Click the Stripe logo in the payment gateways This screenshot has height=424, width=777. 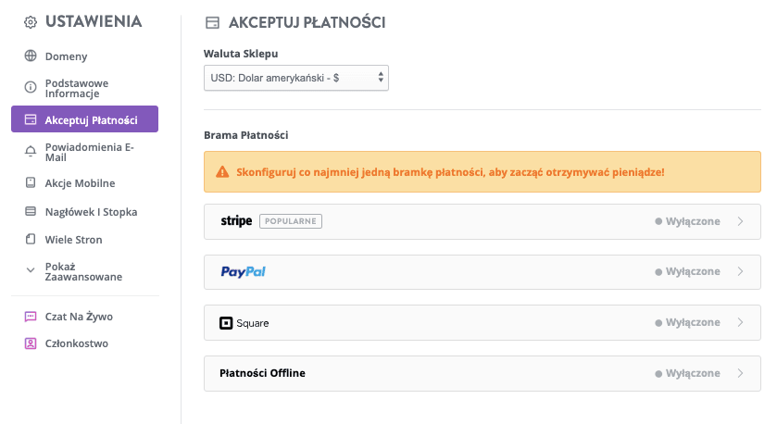tap(236, 221)
